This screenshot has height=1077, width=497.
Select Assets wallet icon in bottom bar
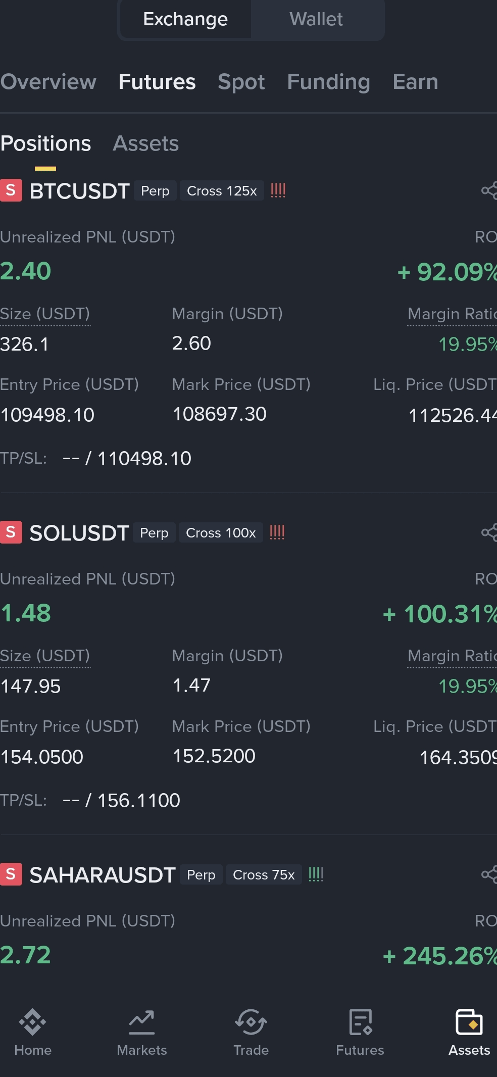tap(469, 1033)
